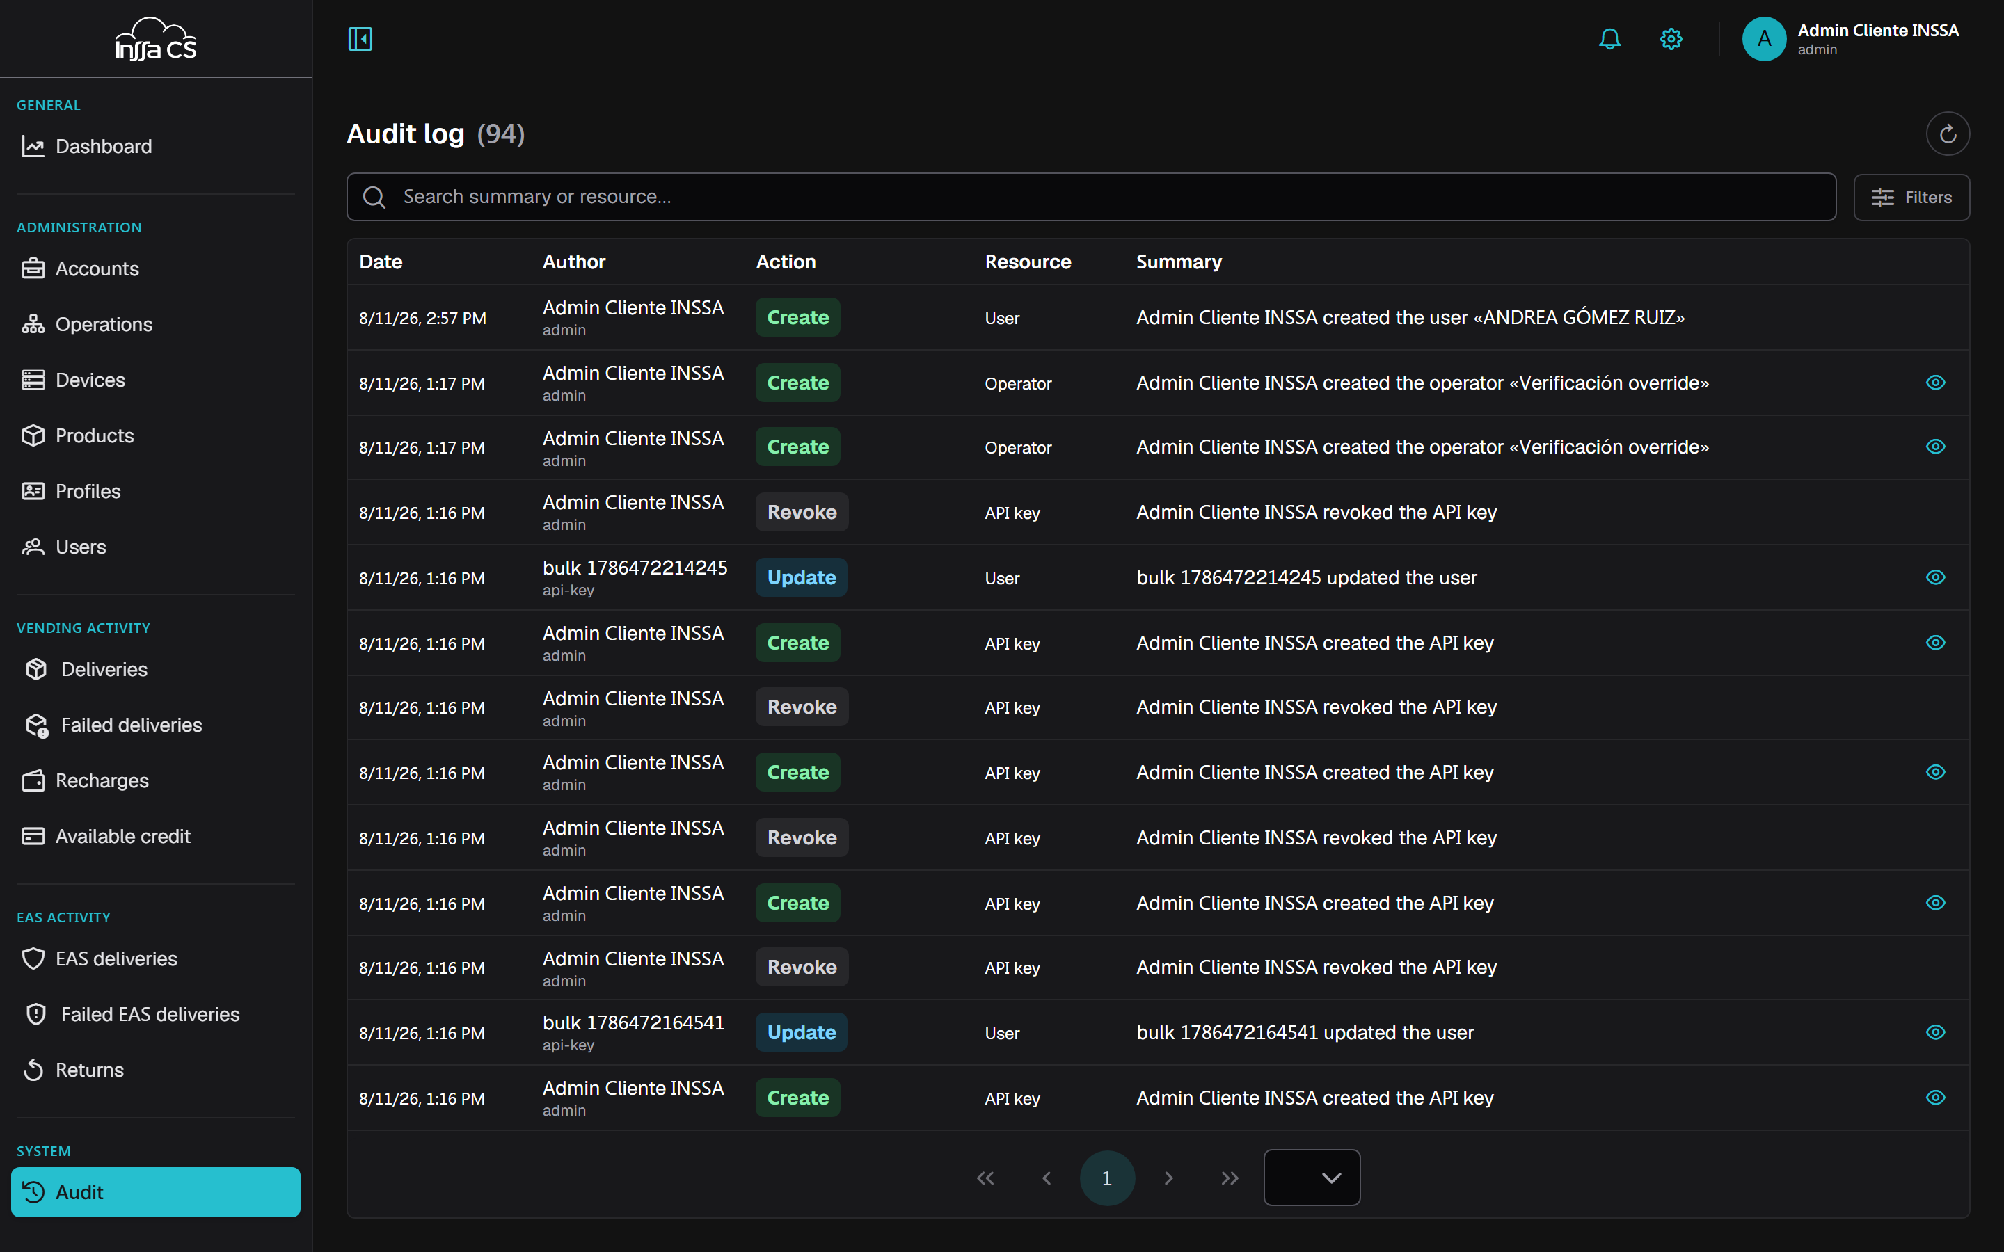This screenshot has height=1252, width=2004.
Task: Collapse the sidebar panel icon
Action: 360,39
